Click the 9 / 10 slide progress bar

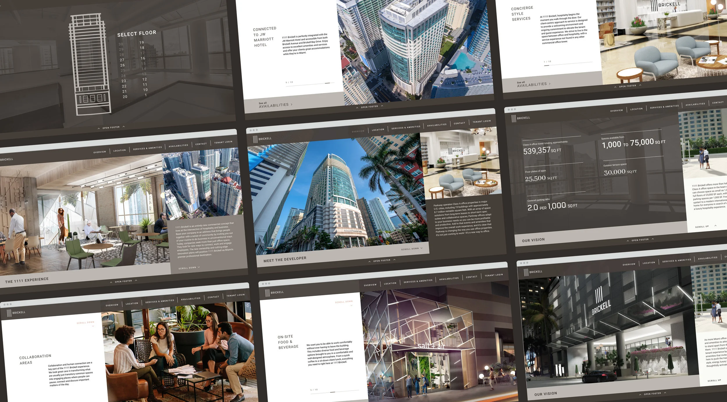click(x=310, y=84)
